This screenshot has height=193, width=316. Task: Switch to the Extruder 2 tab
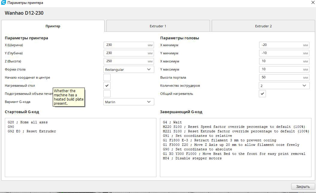(x=263, y=26)
